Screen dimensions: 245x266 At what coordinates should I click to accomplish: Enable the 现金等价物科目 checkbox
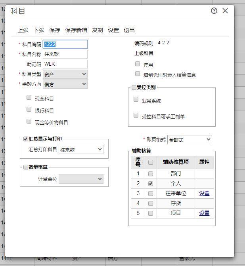(29, 121)
